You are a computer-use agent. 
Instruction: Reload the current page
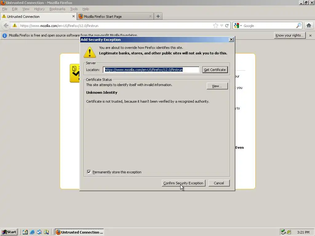click(227, 26)
